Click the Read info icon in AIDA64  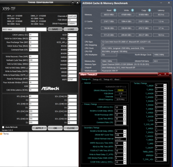coord(115,10)
